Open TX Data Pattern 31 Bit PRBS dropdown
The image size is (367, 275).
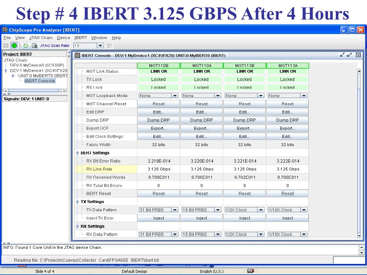pos(175,210)
